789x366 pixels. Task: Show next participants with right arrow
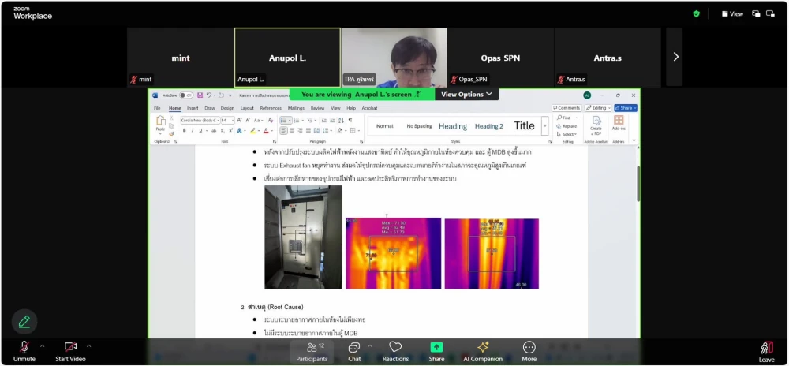point(675,57)
